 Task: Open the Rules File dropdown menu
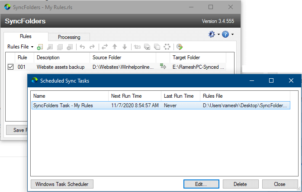click(x=20, y=47)
